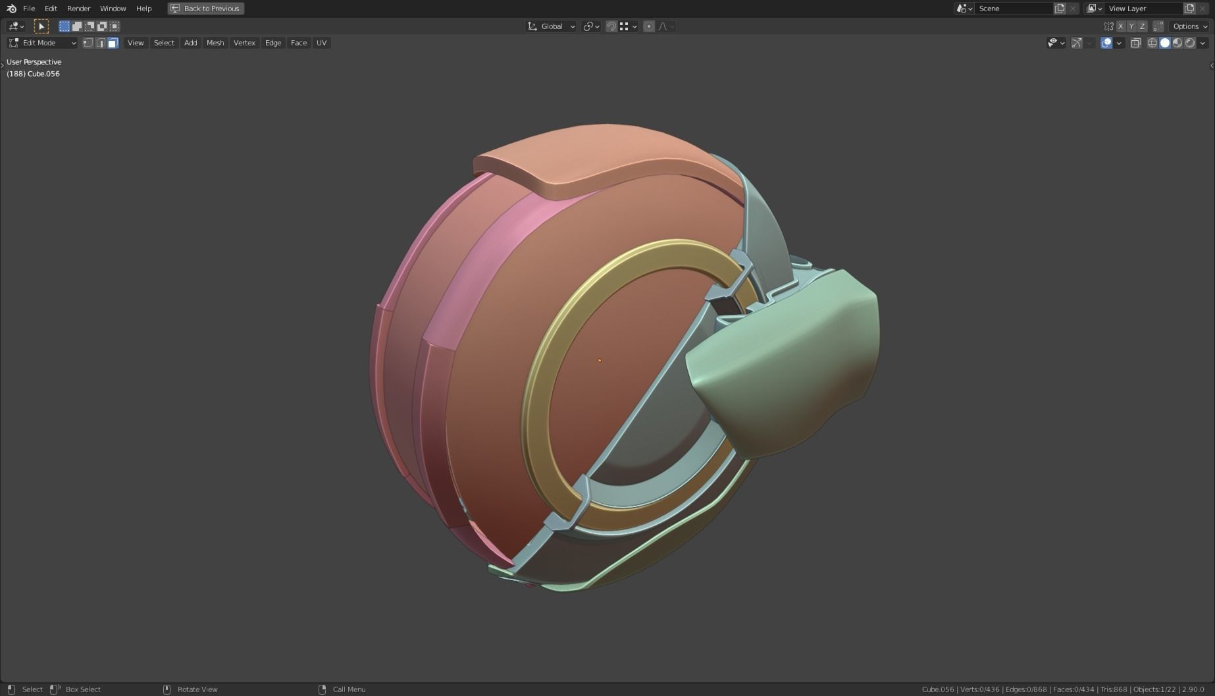The width and height of the screenshot is (1215, 696).
Task: Expand the left toolbar region arrow
Action: point(3,65)
